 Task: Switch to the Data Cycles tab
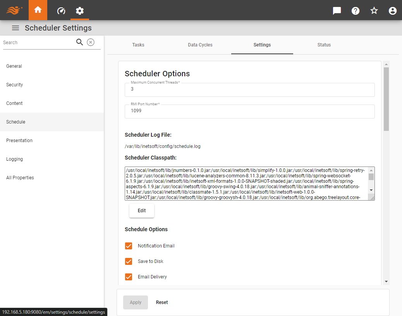(x=200, y=45)
